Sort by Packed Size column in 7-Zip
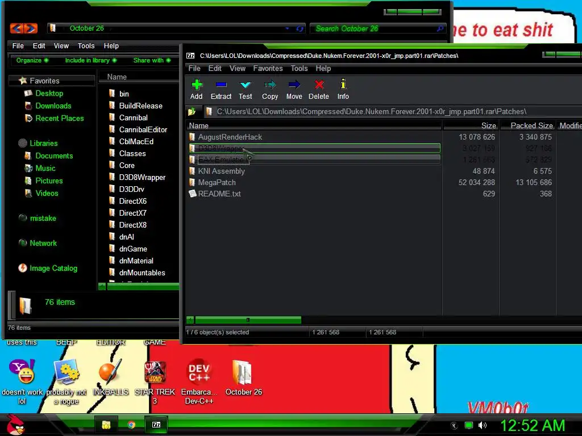This screenshot has width=582, height=436. pyautogui.click(x=528, y=125)
